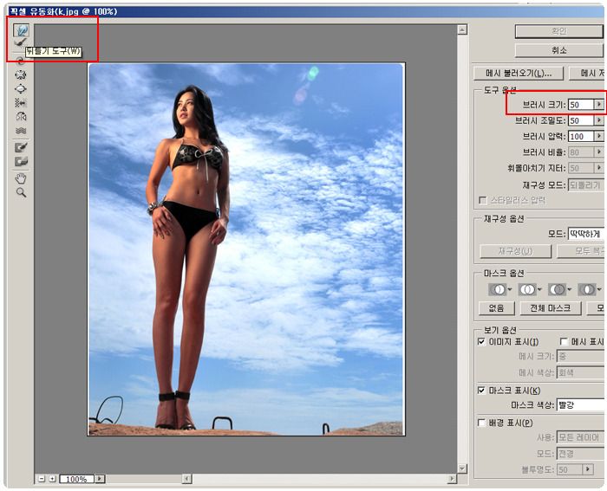The image size is (607, 491).
Task: Open the 메시 크기 dropdown
Action: pyautogui.click(x=580, y=356)
